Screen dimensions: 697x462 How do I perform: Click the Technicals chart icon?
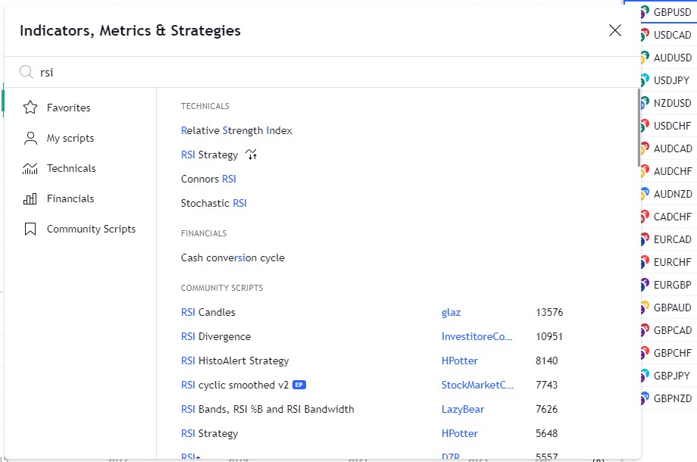click(x=30, y=168)
